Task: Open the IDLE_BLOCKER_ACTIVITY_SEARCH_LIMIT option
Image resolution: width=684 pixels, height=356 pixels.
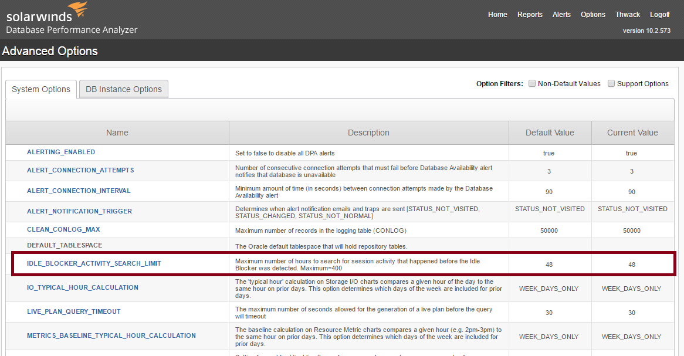Action: pos(93,263)
